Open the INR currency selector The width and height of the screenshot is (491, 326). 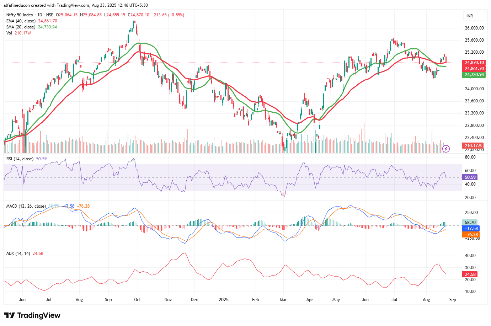474,16
